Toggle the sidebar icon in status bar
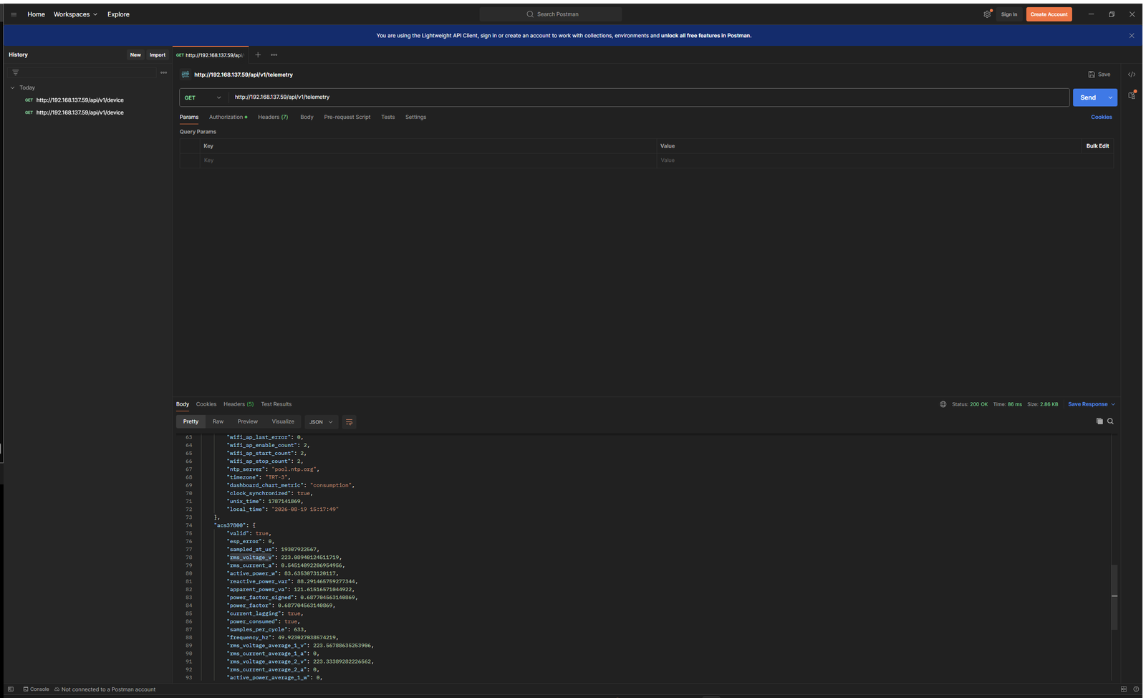Viewport: 1146px width, 698px height. coord(11,689)
